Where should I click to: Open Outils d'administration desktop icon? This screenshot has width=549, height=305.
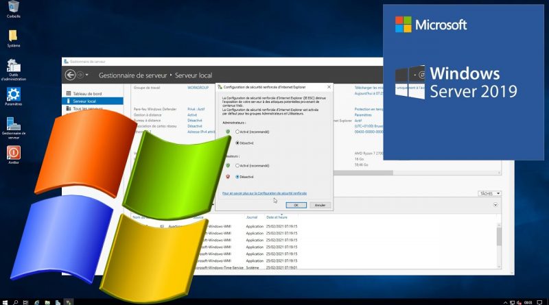tap(13, 70)
